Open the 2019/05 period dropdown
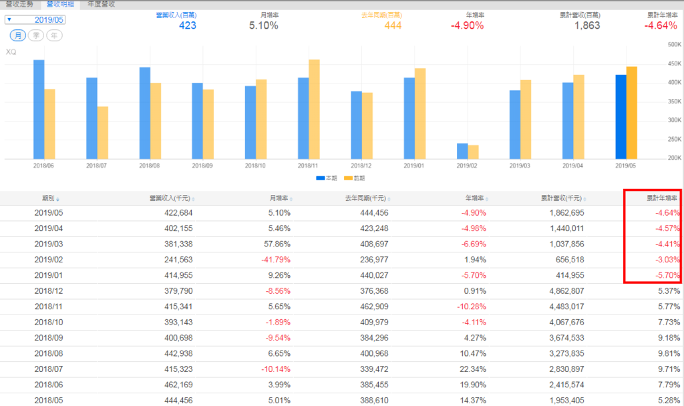684x406 pixels. click(35, 19)
